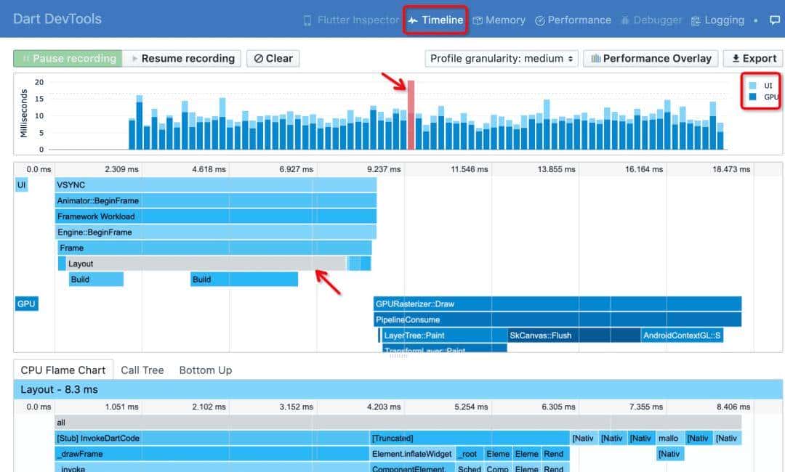Click the Debugger bug icon
This screenshot has height=472, width=785.
[x=624, y=20]
